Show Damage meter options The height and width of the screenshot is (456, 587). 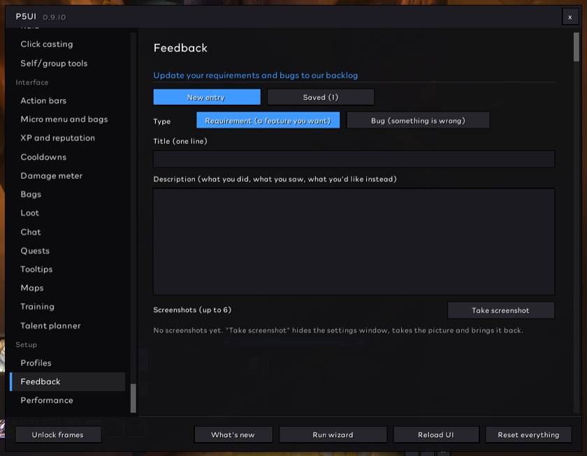pos(51,176)
